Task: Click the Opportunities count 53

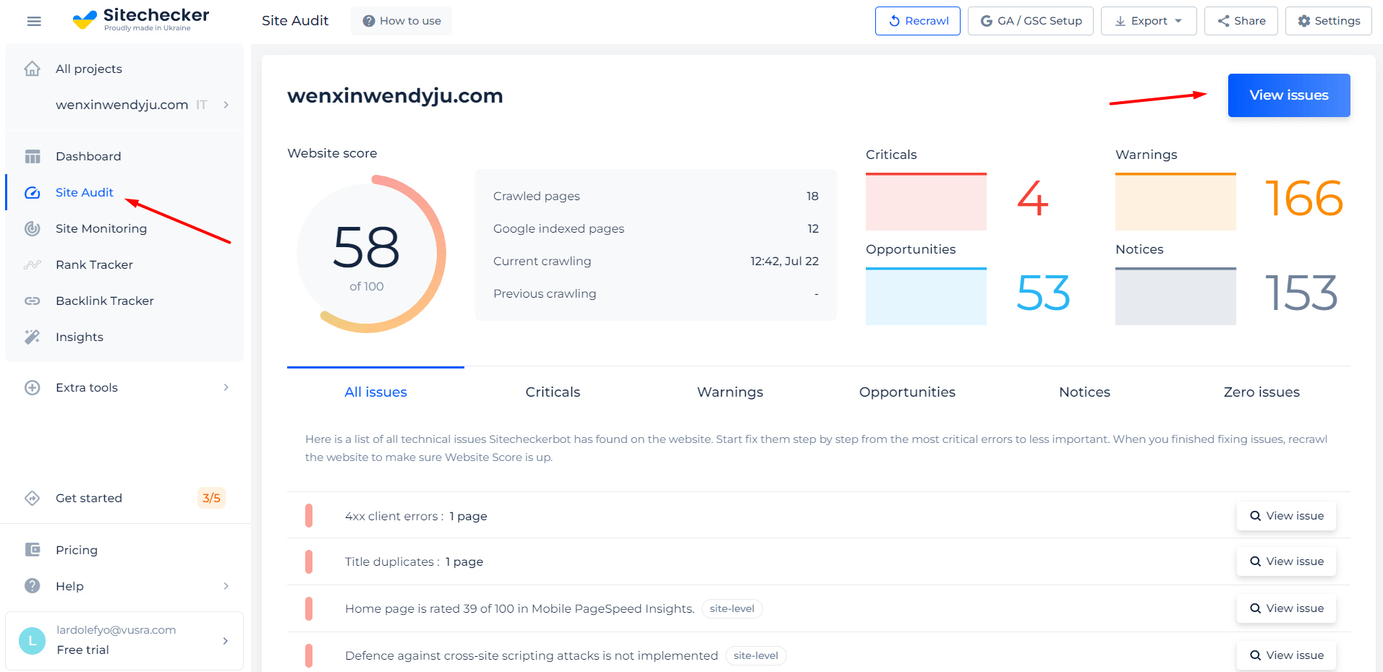Action: [1043, 293]
